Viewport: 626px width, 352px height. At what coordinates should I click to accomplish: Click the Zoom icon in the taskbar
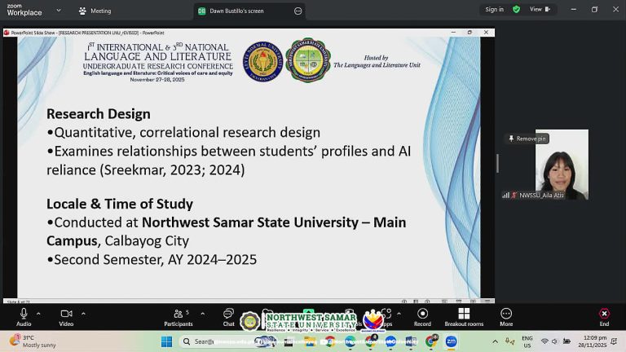[451, 341]
